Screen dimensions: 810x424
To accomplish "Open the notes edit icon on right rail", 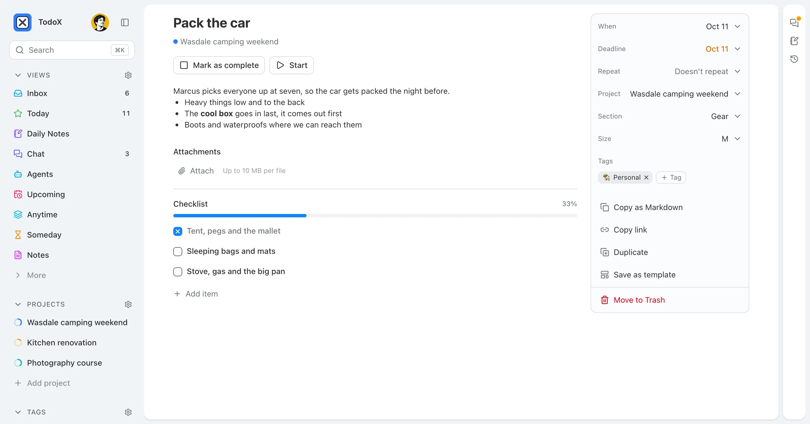I will (794, 41).
